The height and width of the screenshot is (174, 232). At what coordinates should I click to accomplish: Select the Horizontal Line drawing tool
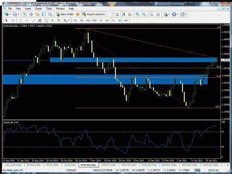point(27,20)
